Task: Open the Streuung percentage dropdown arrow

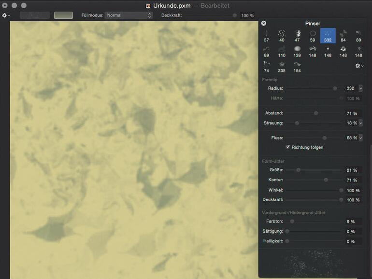Action: 360,123
